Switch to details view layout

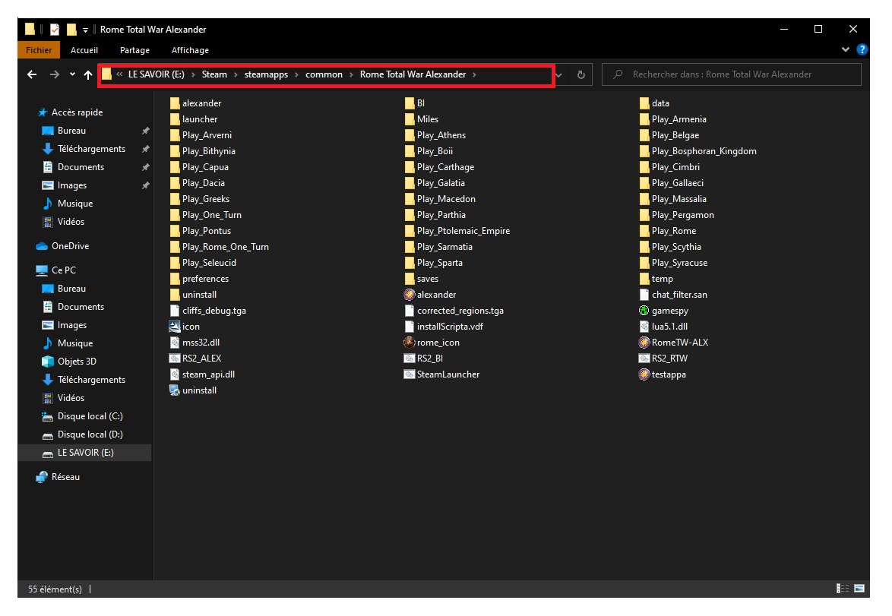click(x=842, y=589)
